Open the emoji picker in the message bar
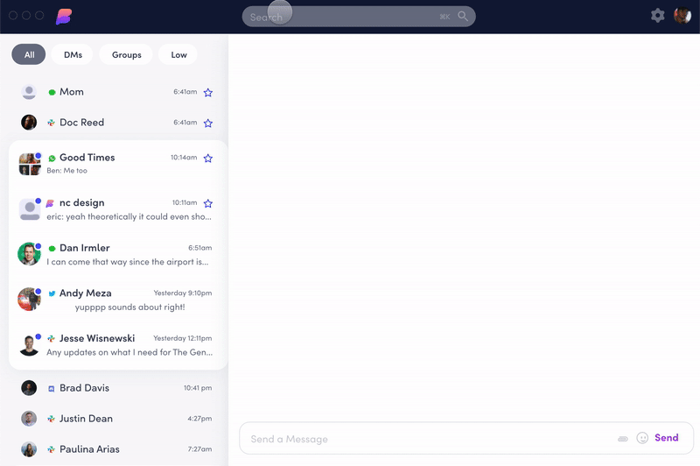 [642, 438]
